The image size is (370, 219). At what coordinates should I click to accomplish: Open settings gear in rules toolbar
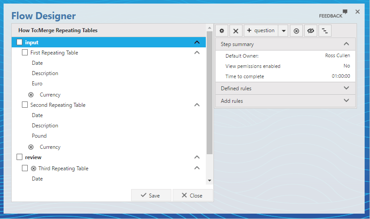pyautogui.click(x=221, y=31)
